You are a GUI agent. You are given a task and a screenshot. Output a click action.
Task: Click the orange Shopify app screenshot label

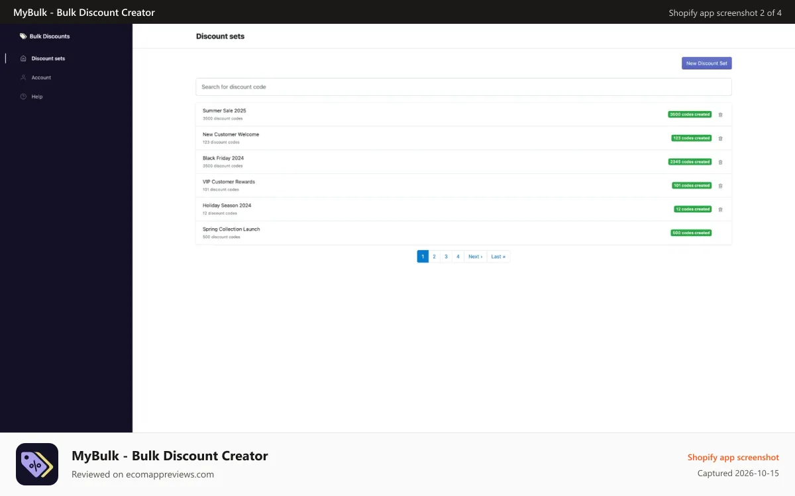(x=733, y=457)
